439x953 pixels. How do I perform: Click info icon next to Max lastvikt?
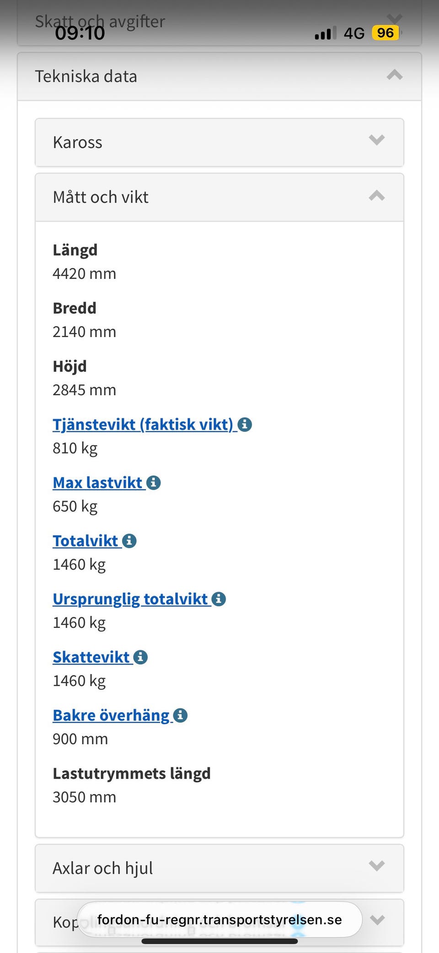(154, 483)
